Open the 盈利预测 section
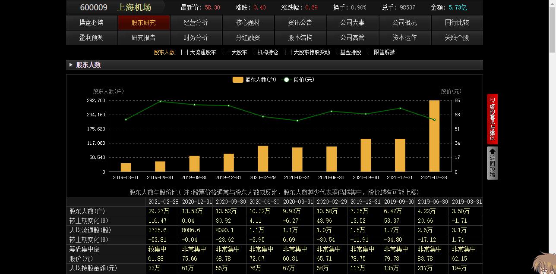The image size is (556, 274). (x=92, y=37)
